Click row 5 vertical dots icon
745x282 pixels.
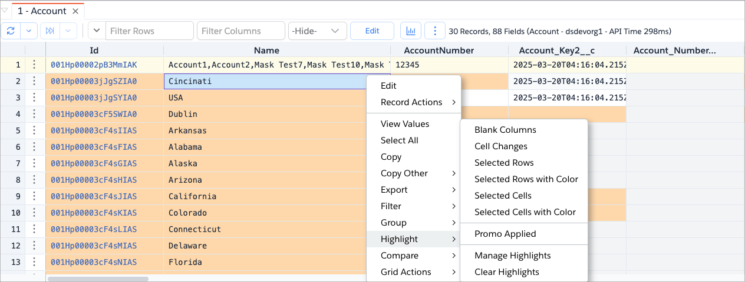34,130
